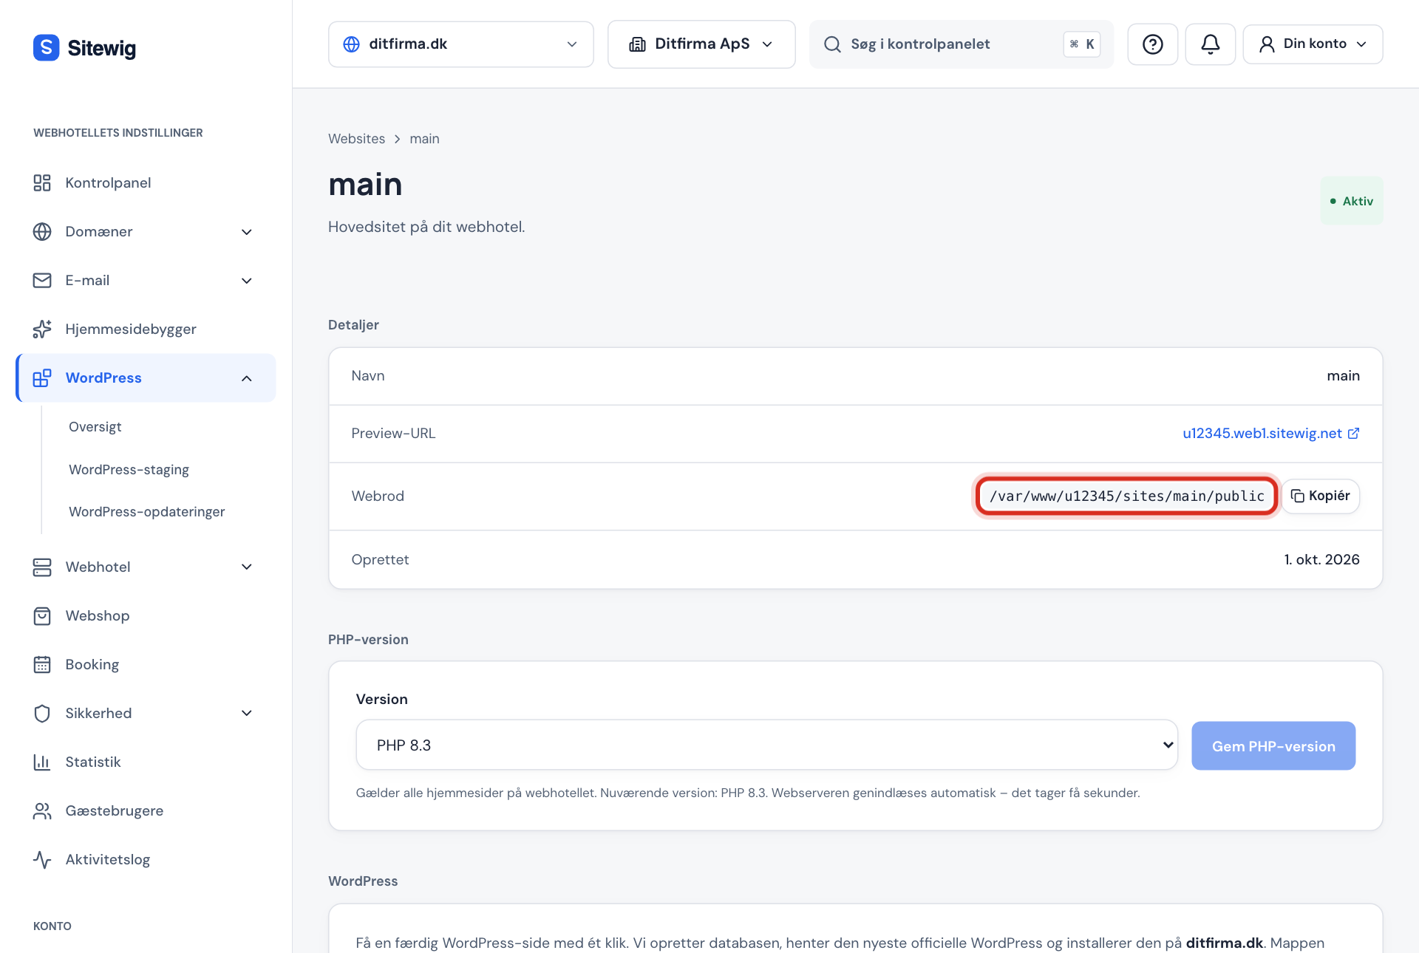
Task: Open the Ditfirma ApS company dropdown
Action: tap(701, 44)
